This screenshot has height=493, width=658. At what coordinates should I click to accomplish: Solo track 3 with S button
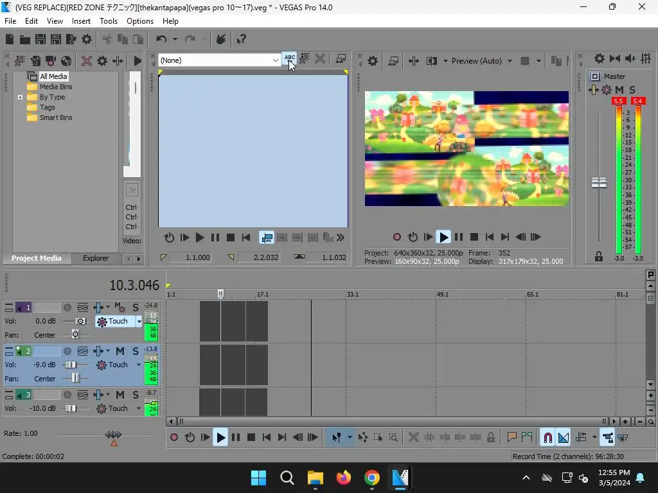[136, 395]
